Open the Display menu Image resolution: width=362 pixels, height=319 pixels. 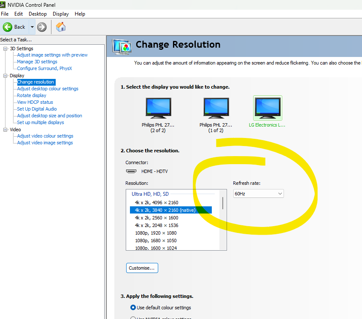pos(61,14)
